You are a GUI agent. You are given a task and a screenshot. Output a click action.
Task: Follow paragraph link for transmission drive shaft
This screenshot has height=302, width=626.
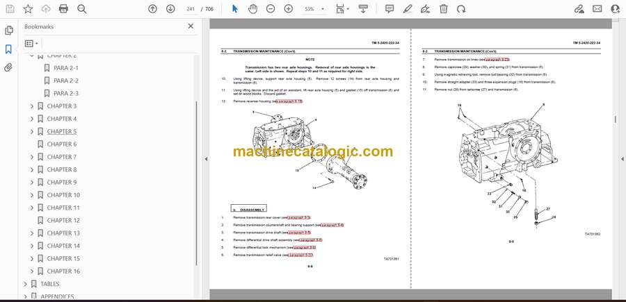[299, 233]
